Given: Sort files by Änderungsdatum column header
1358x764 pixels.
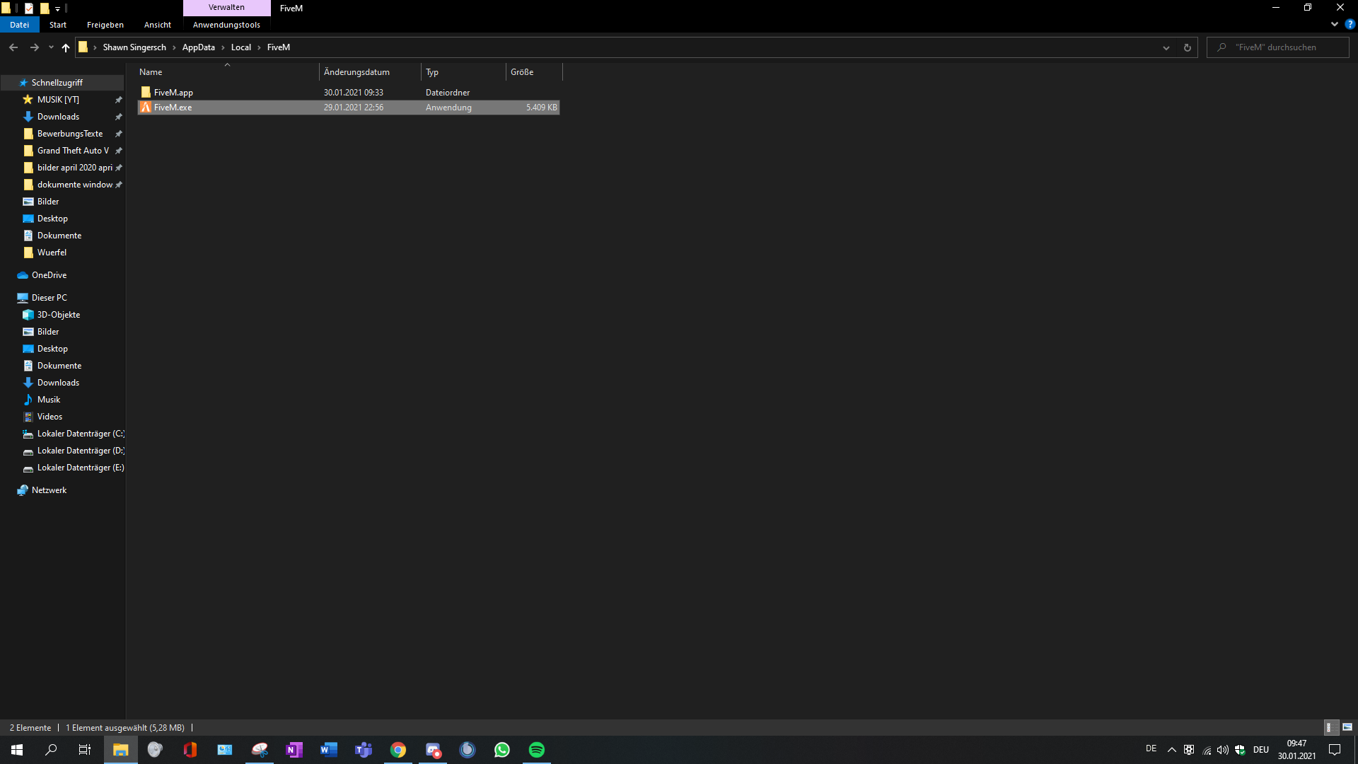Looking at the screenshot, I should click(356, 72).
